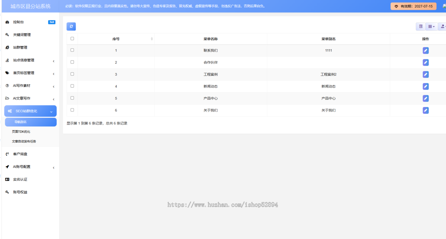Click the 菜单别名 column header
446x239 pixels.
(x=329, y=39)
